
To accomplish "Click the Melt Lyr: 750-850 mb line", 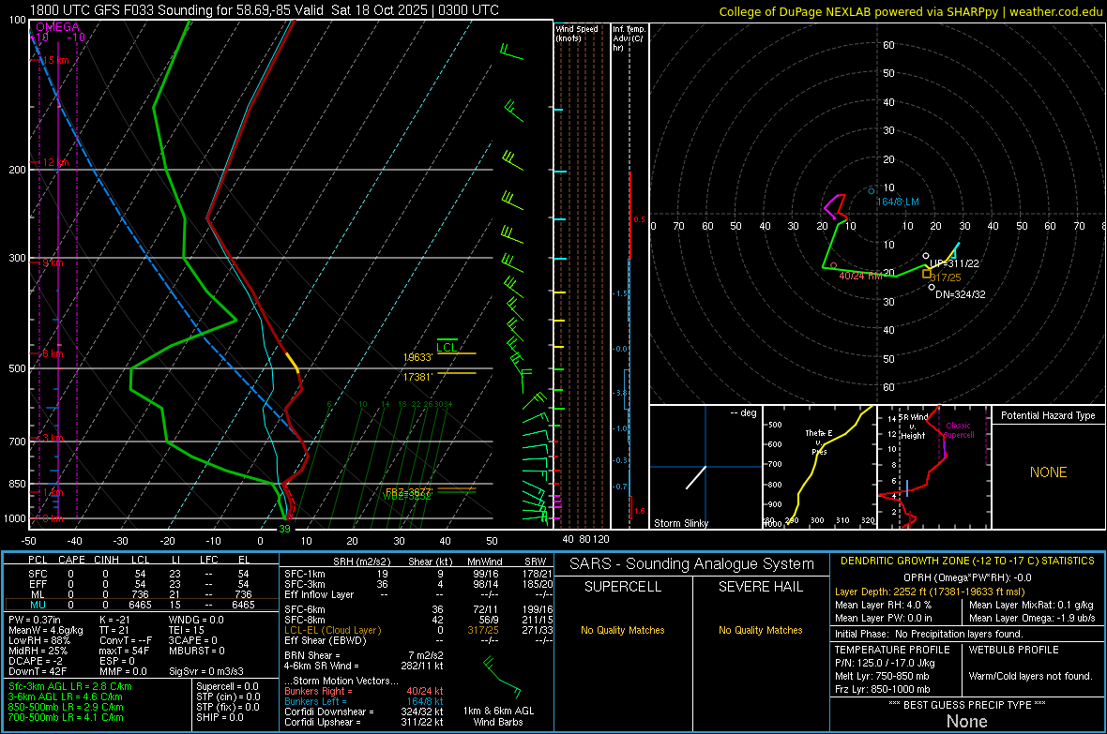I will pyautogui.click(x=882, y=676).
